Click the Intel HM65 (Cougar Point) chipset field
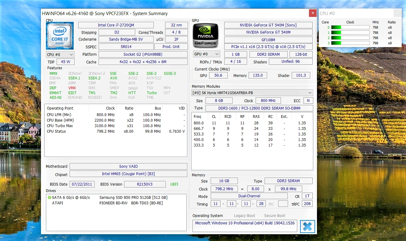406x241 pixels. pyautogui.click(x=128, y=174)
